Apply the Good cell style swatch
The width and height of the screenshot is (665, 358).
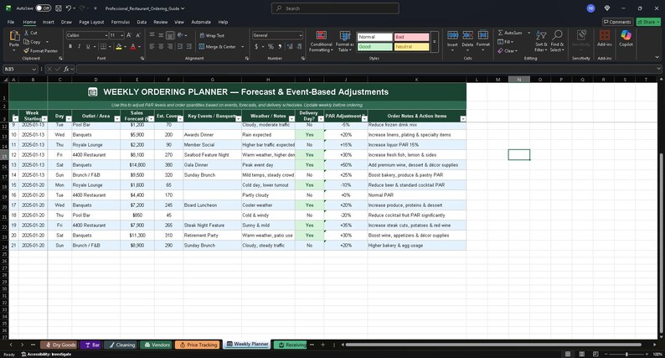[374, 47]
